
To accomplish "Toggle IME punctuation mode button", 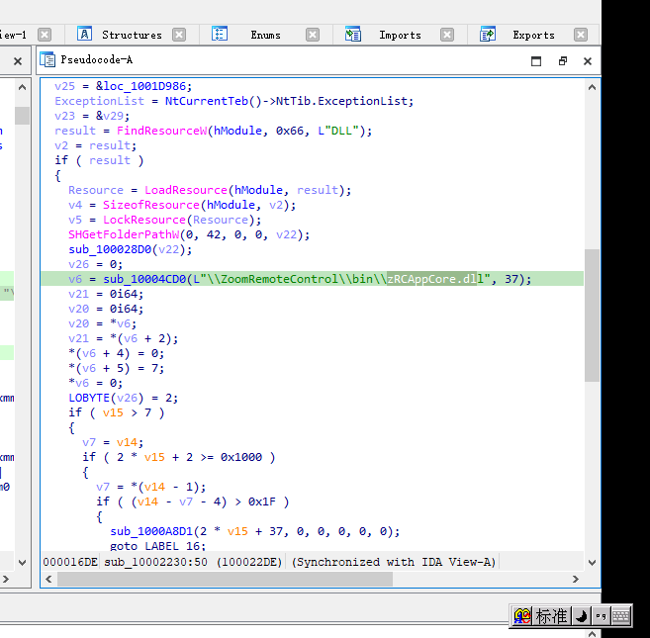I will (x=601, y=616).
